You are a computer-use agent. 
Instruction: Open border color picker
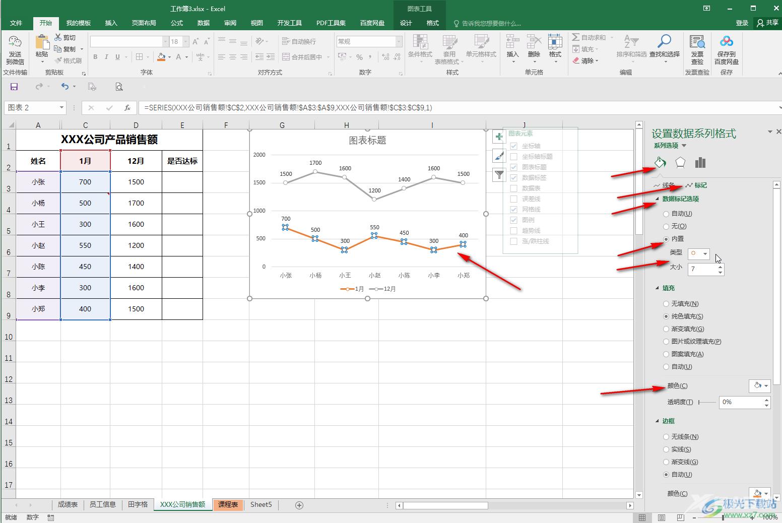coord(760,493)
